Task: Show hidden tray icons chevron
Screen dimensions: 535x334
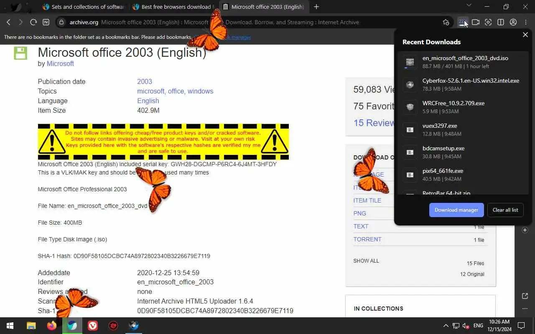Action: pos(446,326)
